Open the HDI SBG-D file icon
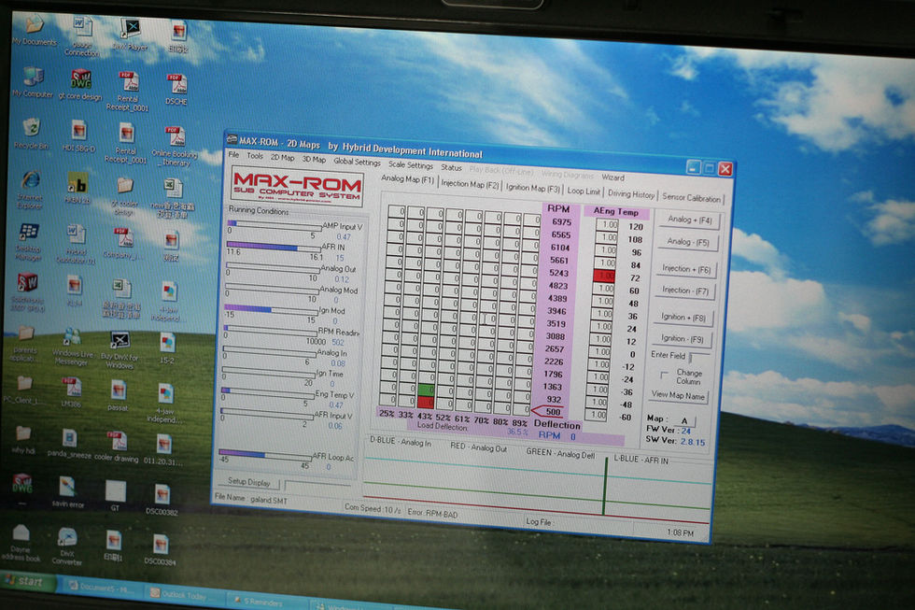Image resolution: width=915 pixels, height=610 pixels. (x=78, y=136)
